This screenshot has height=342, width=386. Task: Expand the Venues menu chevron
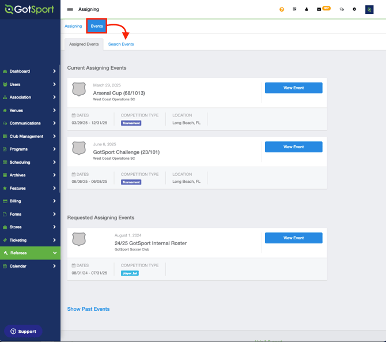pyautogui.click(x=54, y=110)
